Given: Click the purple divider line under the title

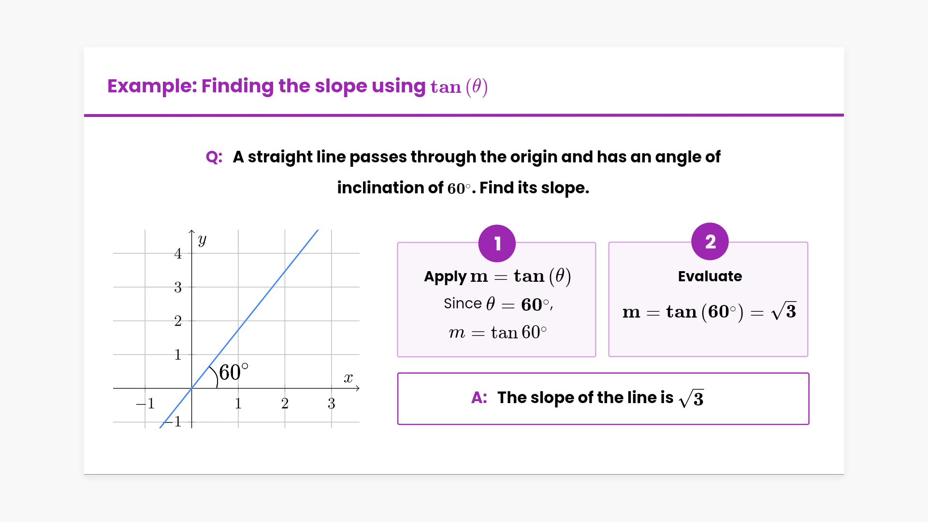Looking at the screenshot, I should pos(464,116).
